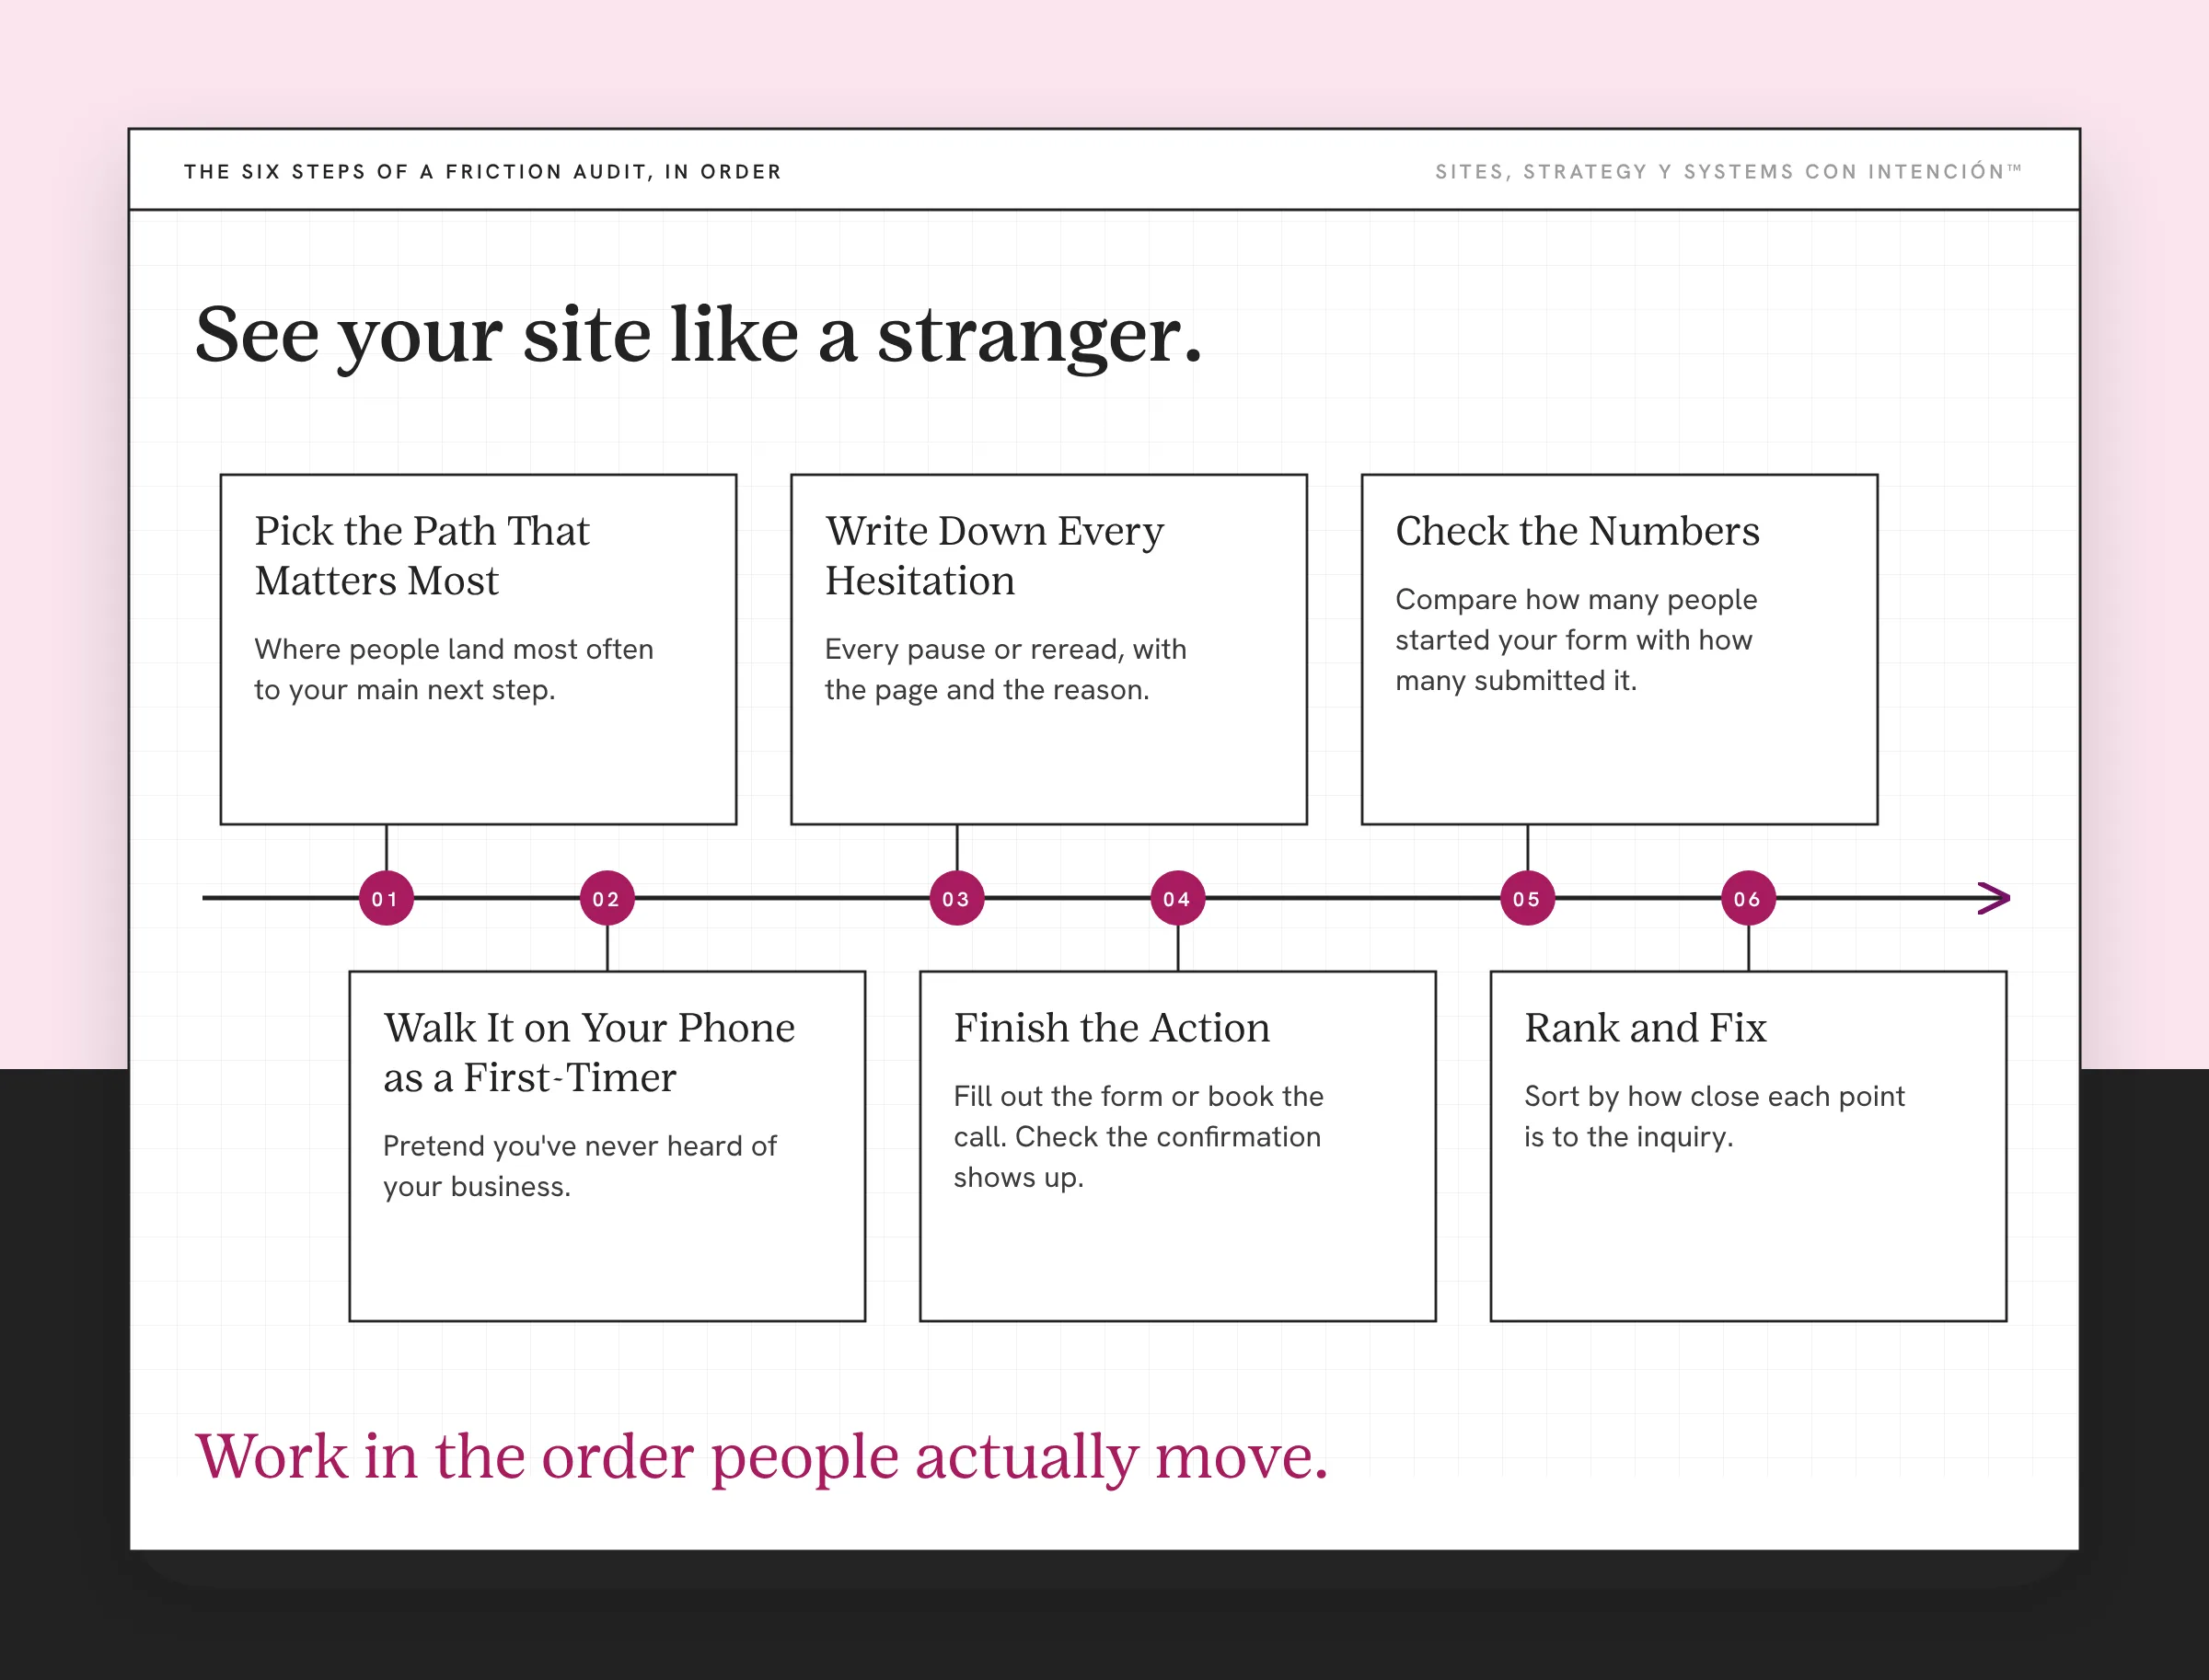Select the 'Pick the Path That Matters Most' heading

(422, 556)
